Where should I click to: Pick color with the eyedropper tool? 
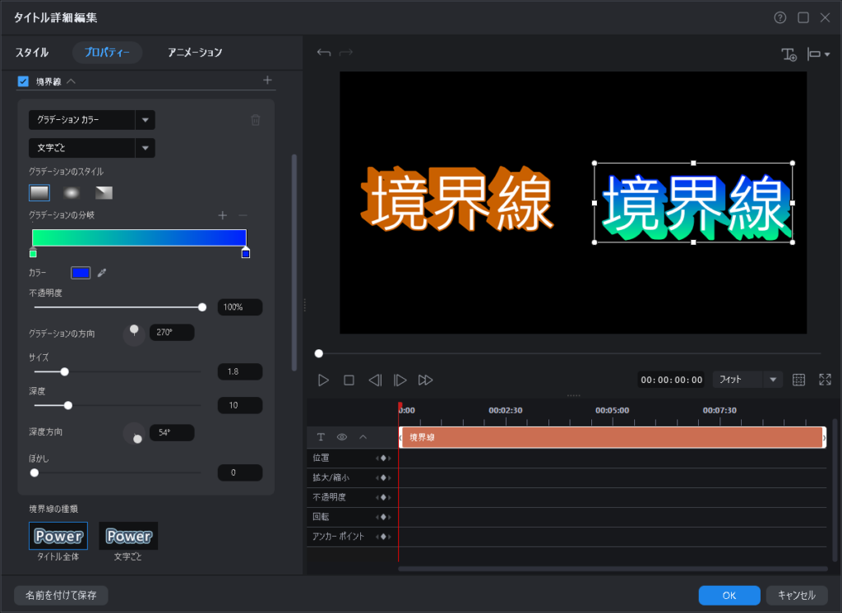[102, 273]
